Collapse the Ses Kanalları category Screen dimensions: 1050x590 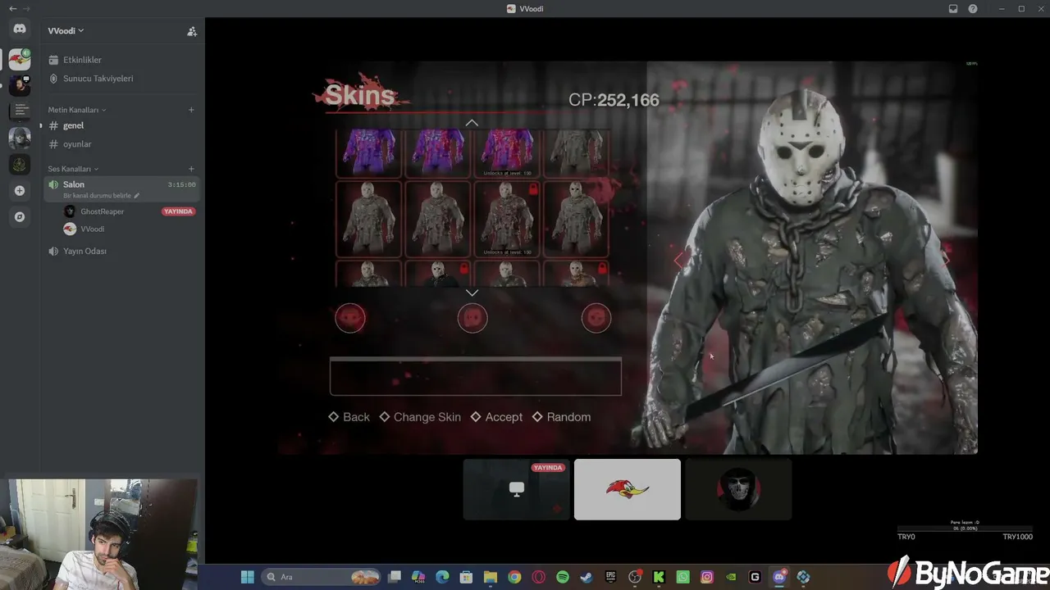tap(73, 169)
